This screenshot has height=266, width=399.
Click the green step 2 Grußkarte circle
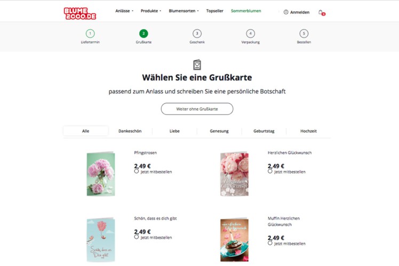[143, 34]
